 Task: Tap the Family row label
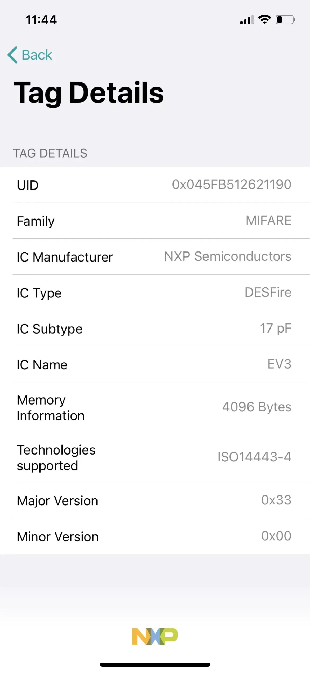36,221
